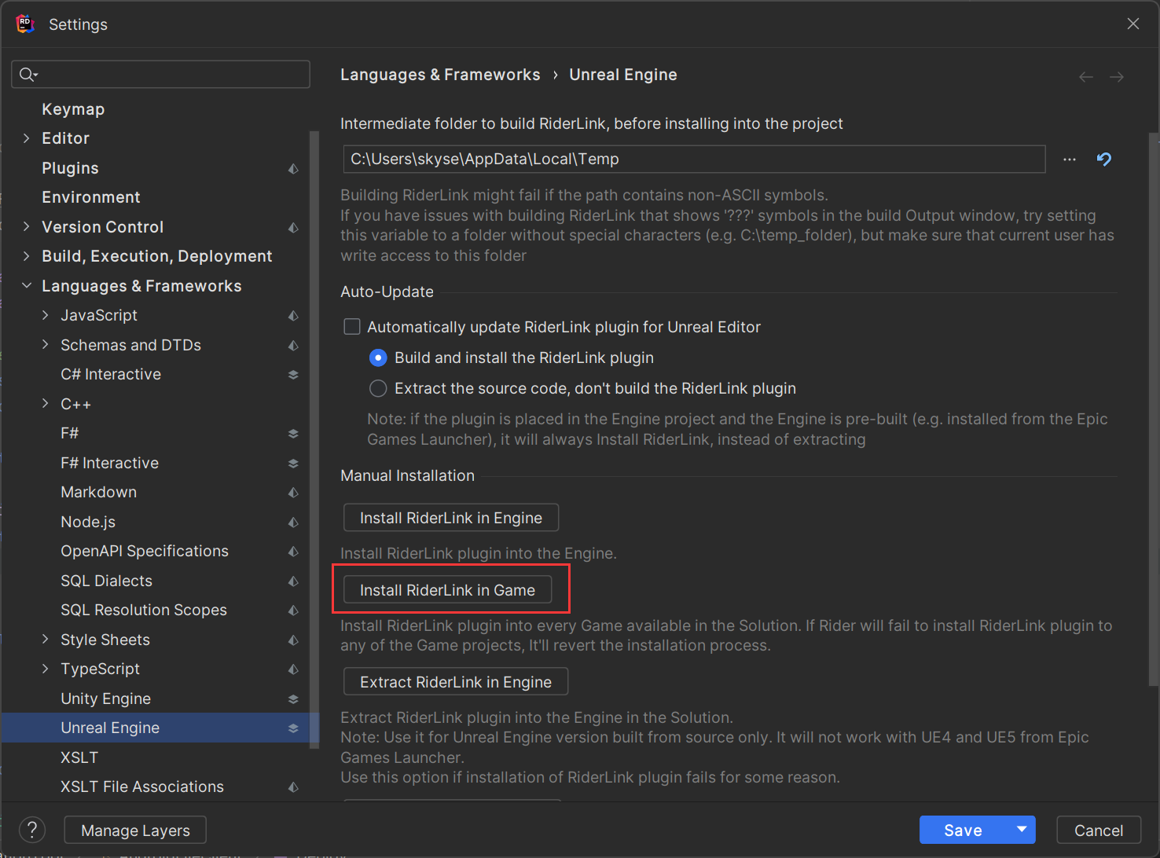Click the layer icon beside Unreal Engine
The image size is (1160, 858).
point(293,728)
